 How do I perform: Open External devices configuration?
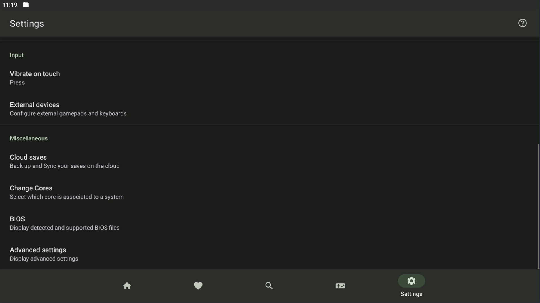[35, 105]
